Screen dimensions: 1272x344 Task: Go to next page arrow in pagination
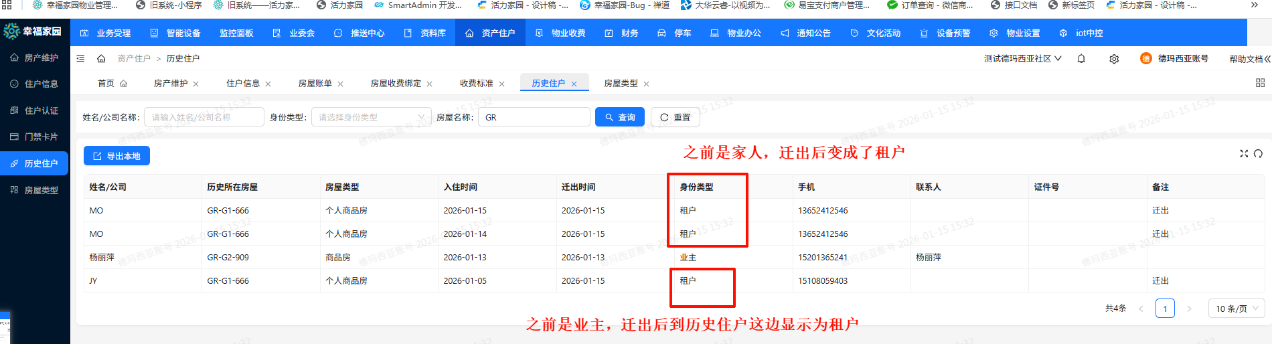1189,309
